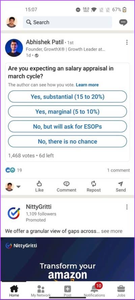Tap the Send paper plane icon
The height and width of the screenshot is (300, 135).
120,184
